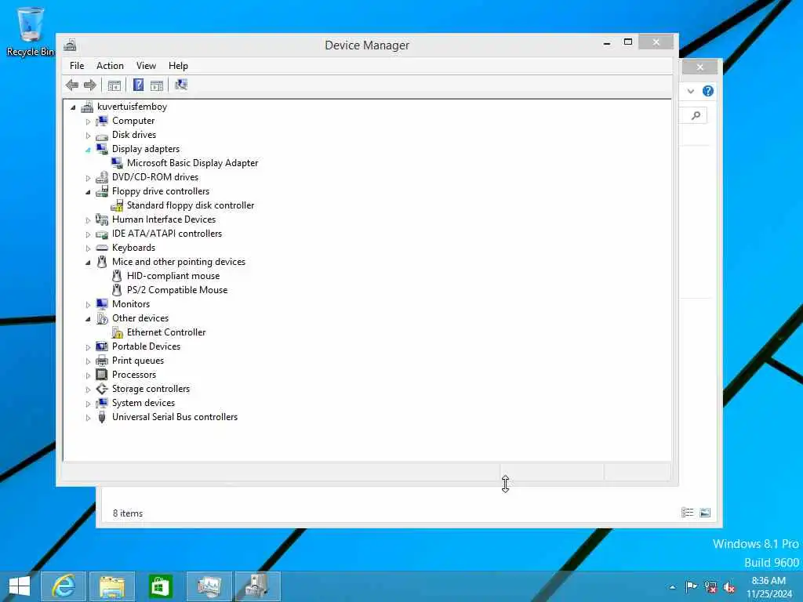Select the Monitors tree label
The height and width of the screenshot is (602, 803).
click(x=131, y=304)
